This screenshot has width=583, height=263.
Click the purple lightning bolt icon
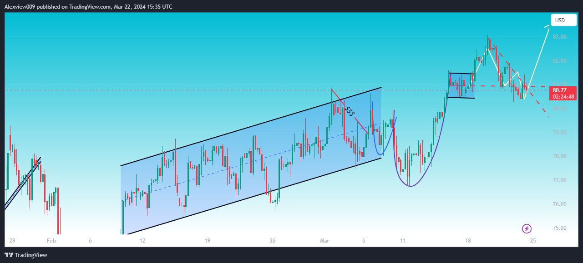tap(527, 228)
